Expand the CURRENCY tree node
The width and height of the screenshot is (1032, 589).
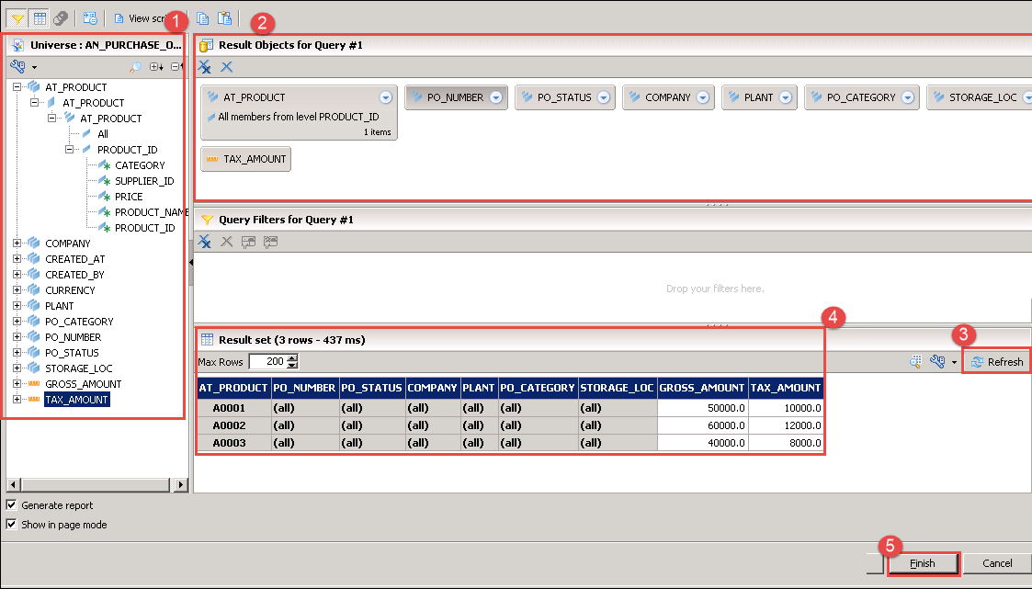[17, 290]
